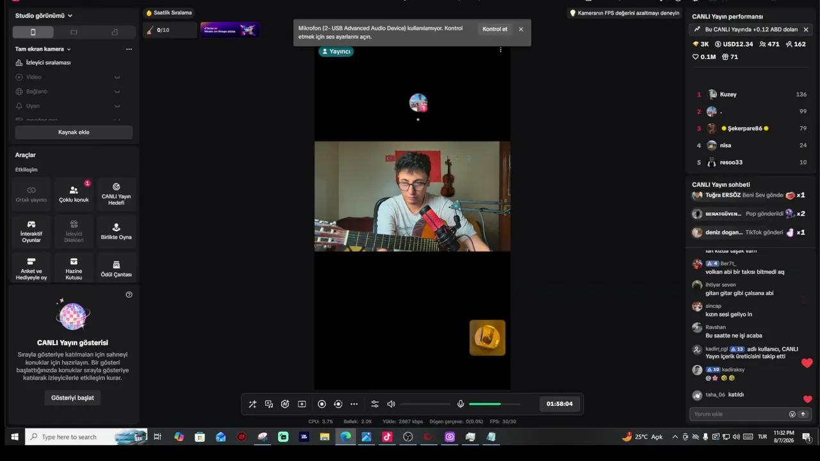Image resolution: width=820 pixels, height=461 pixels.
Task: Select Kuzey in the viewer ranking
Action: tap(751, 94)
